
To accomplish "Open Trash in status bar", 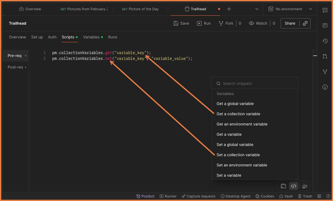I will pos(305,196).
